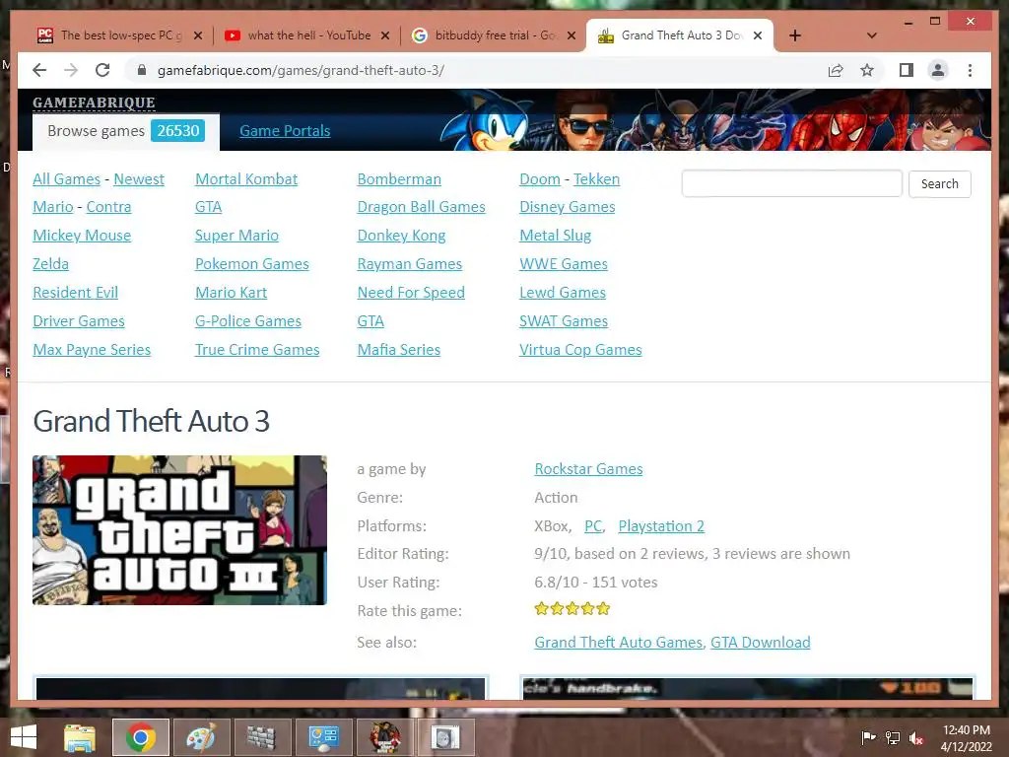The width and height of the screenshot is (1009, 757).
Task: Open the Mafia Series link
Action: click(x=398, y=350)
